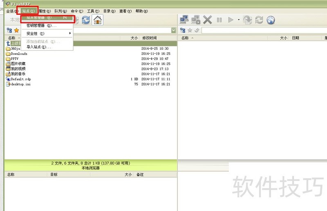The image size is (327, 211).
Task: Open the 工具 menu
Action: pyautogui.click(x=93, y=11)
